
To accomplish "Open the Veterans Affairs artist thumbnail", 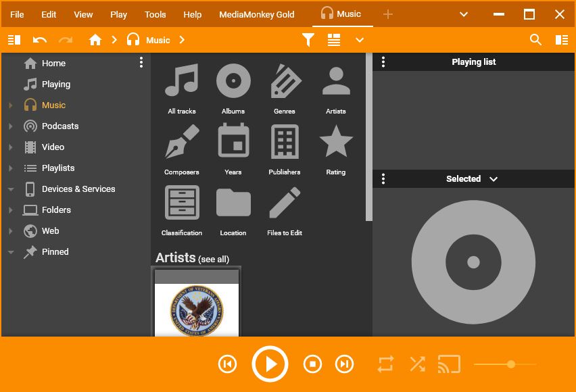I will tap(197, 303).
